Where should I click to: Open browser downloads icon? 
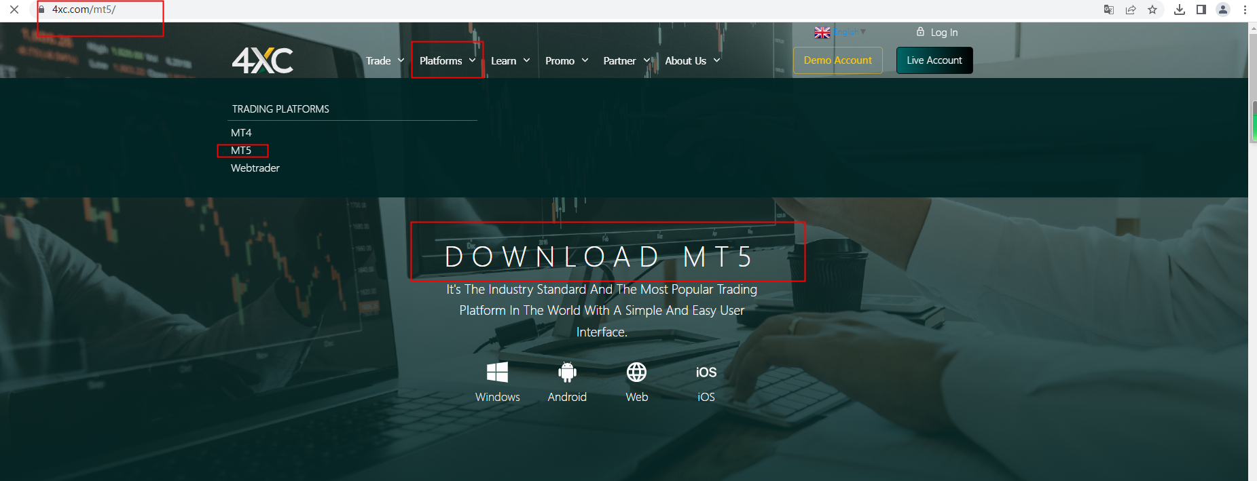point(1180,9)
